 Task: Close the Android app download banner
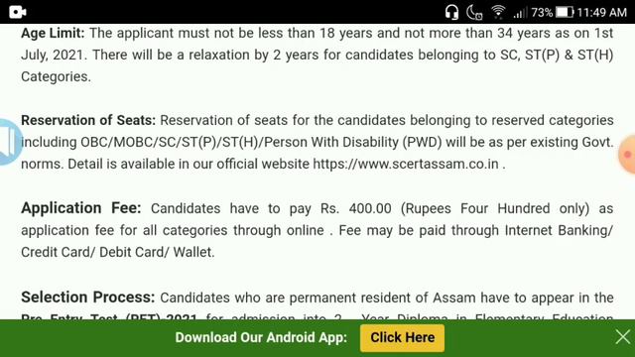point(623,337)
